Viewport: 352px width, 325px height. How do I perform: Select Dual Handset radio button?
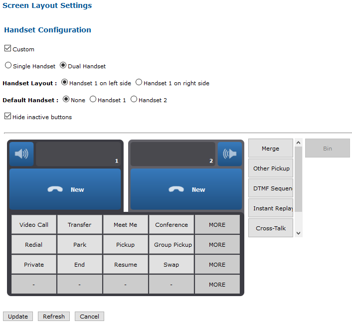tap(63, 65)
